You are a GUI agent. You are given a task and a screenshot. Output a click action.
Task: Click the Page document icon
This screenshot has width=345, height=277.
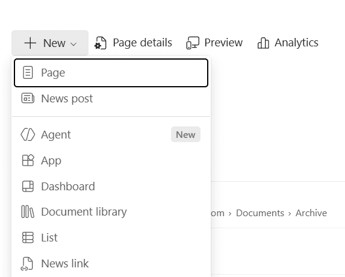[x=28, y=73]
